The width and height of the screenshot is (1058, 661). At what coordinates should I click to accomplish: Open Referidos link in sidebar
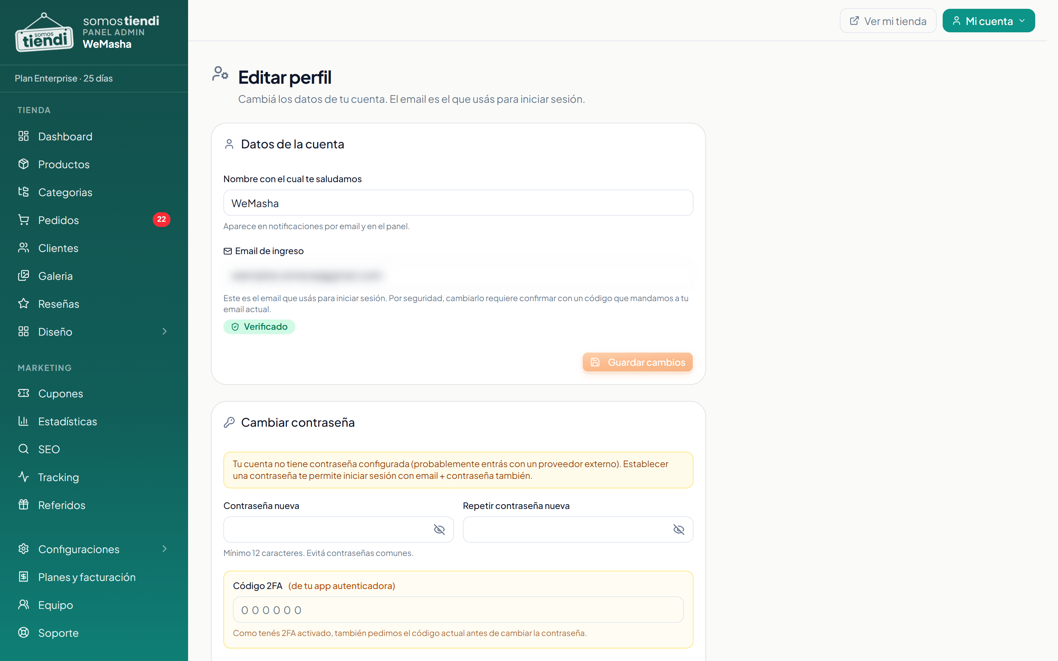point(94,505)
